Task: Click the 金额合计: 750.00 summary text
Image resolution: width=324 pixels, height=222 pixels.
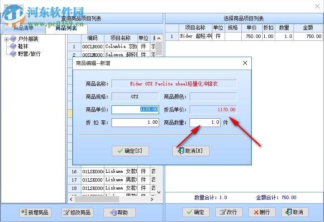Action: [276, 197]
